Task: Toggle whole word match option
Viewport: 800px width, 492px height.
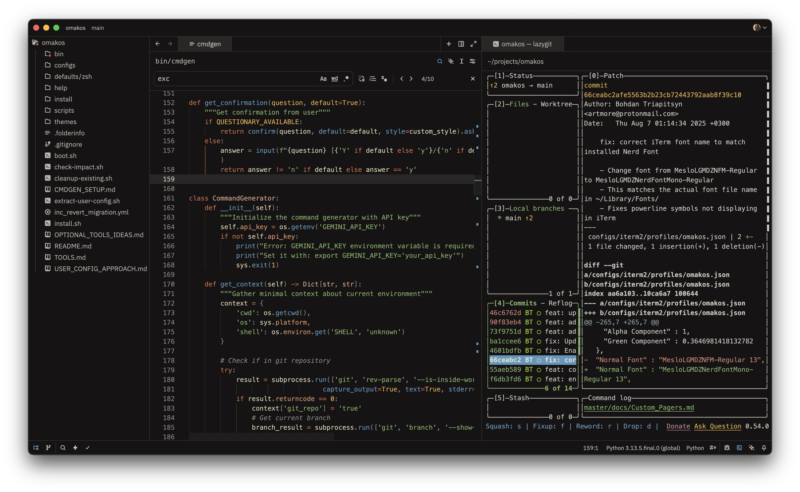Action: point(334,79)
